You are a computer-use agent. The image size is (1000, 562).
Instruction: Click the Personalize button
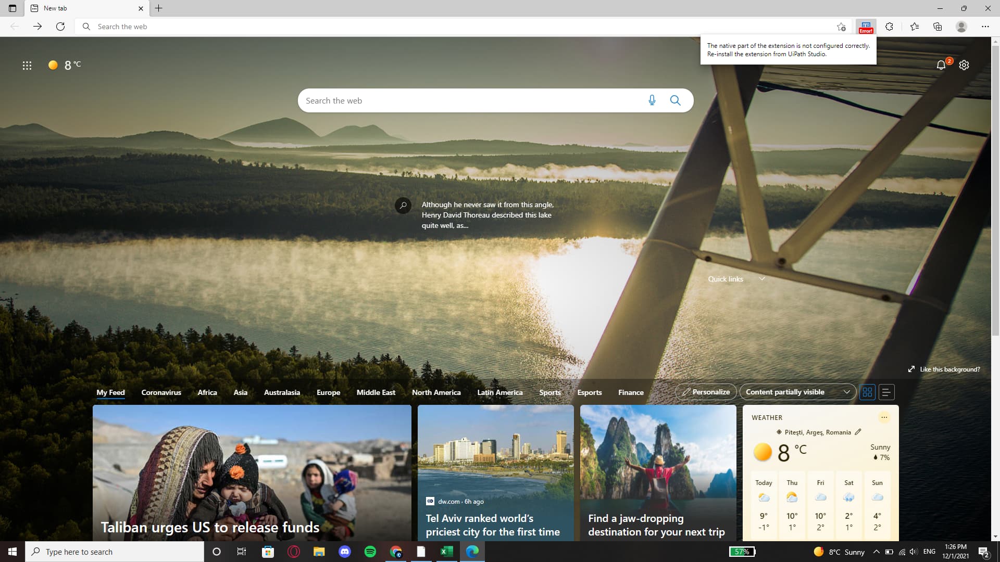(x=706, y=392)
